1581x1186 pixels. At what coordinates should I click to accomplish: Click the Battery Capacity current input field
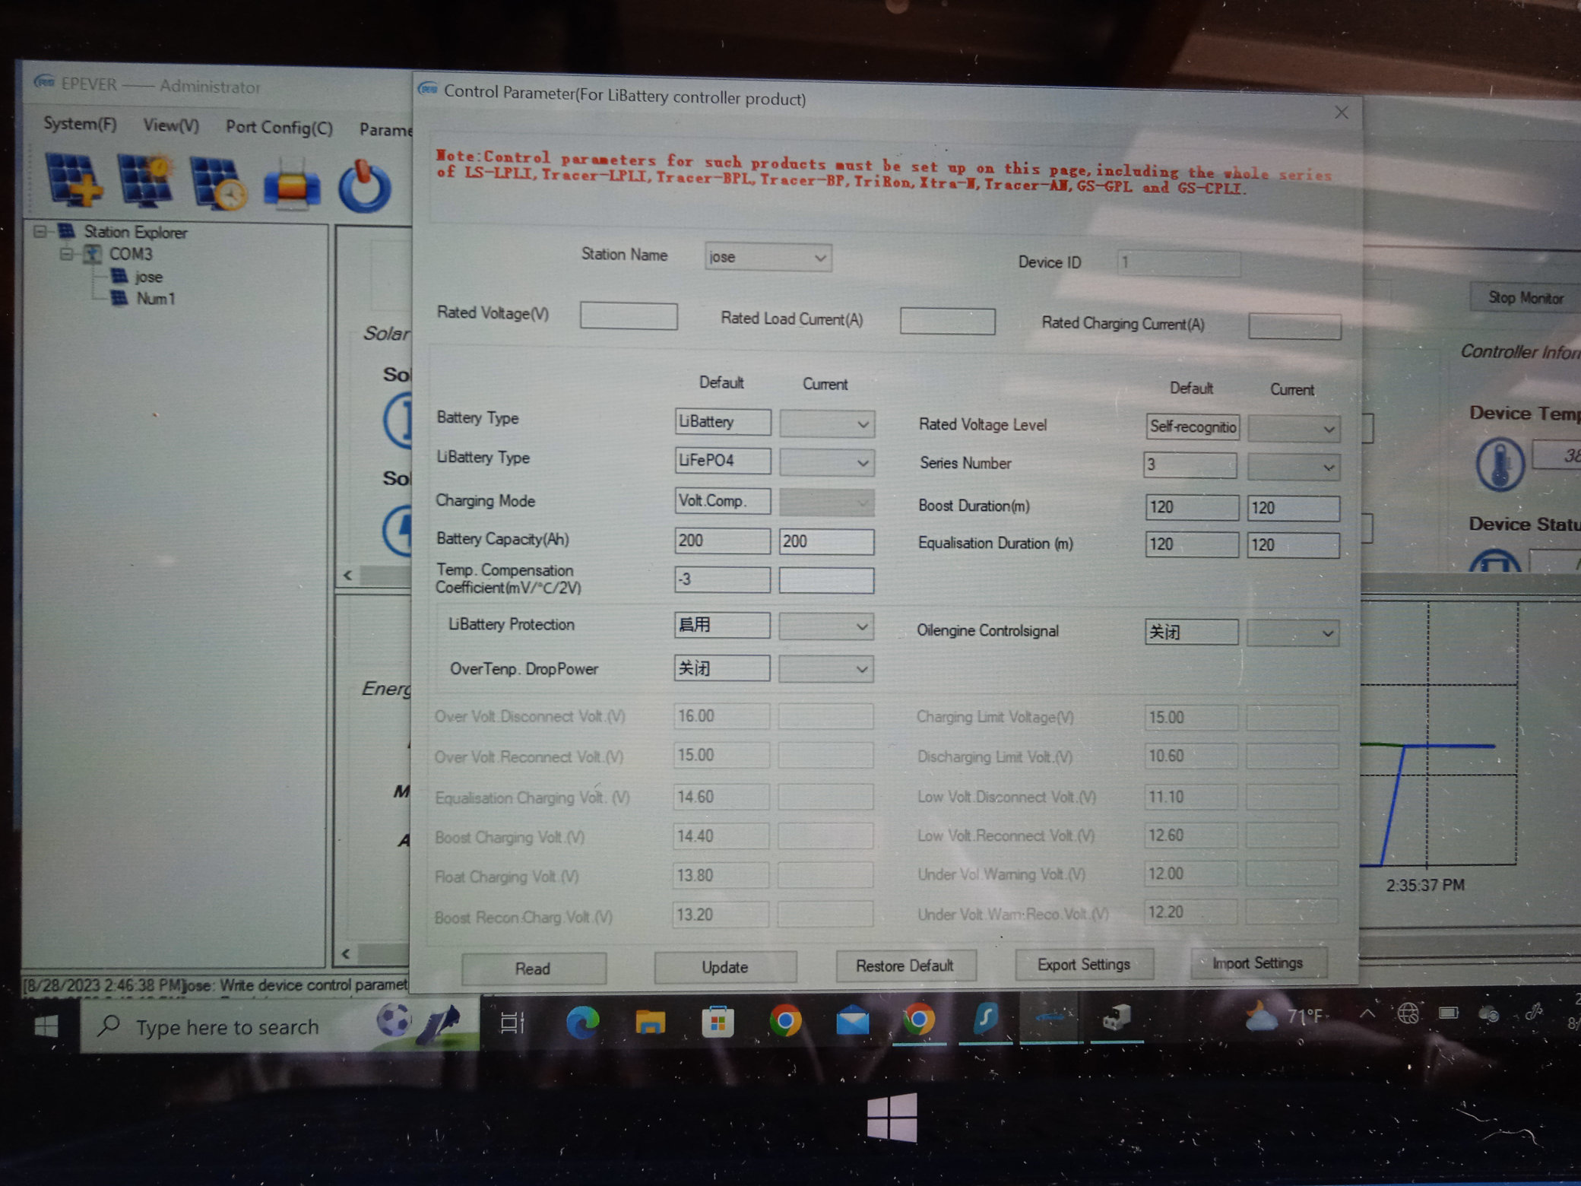[x=825, y=542]
